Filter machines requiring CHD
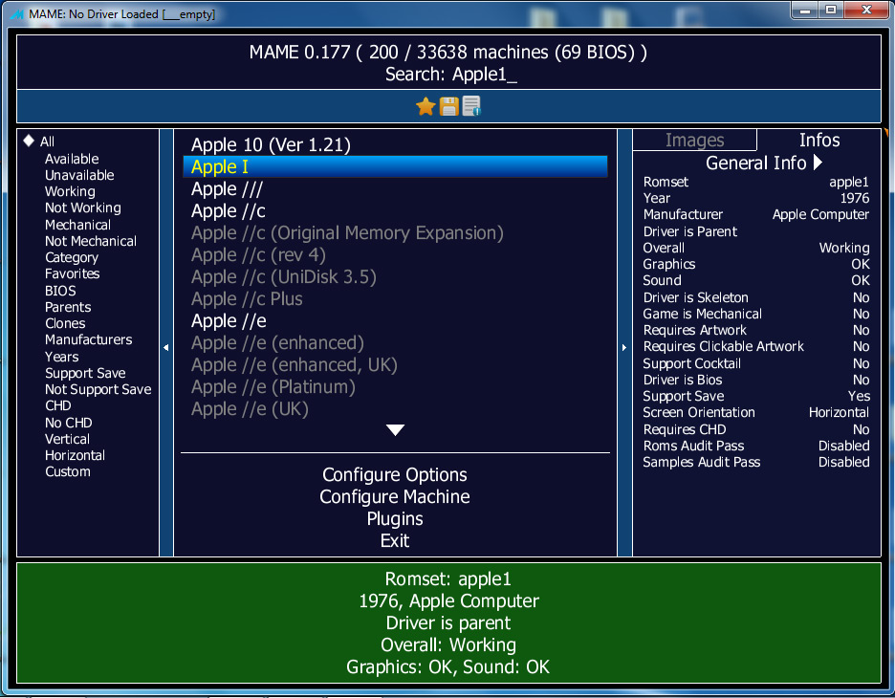895x698 pixels. [x=57, y=405]
